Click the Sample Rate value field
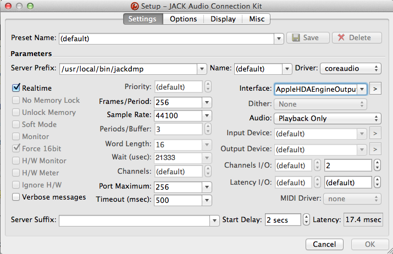Image resolution: width=393 pixels, height=254 pixels. click(x=178, y=115)
